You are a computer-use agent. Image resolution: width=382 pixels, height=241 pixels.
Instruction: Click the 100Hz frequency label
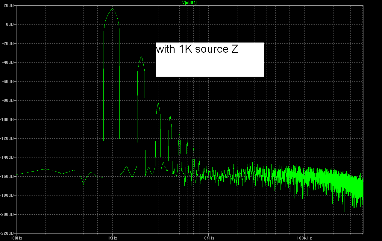pos(16,238)
